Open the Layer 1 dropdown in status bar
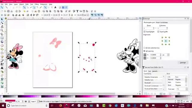This screenshot has width=192, height=108. (x=38, y=101)
